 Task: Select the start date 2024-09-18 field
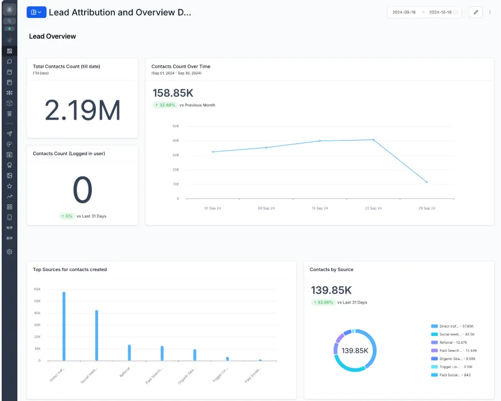[x=404, y=12]
